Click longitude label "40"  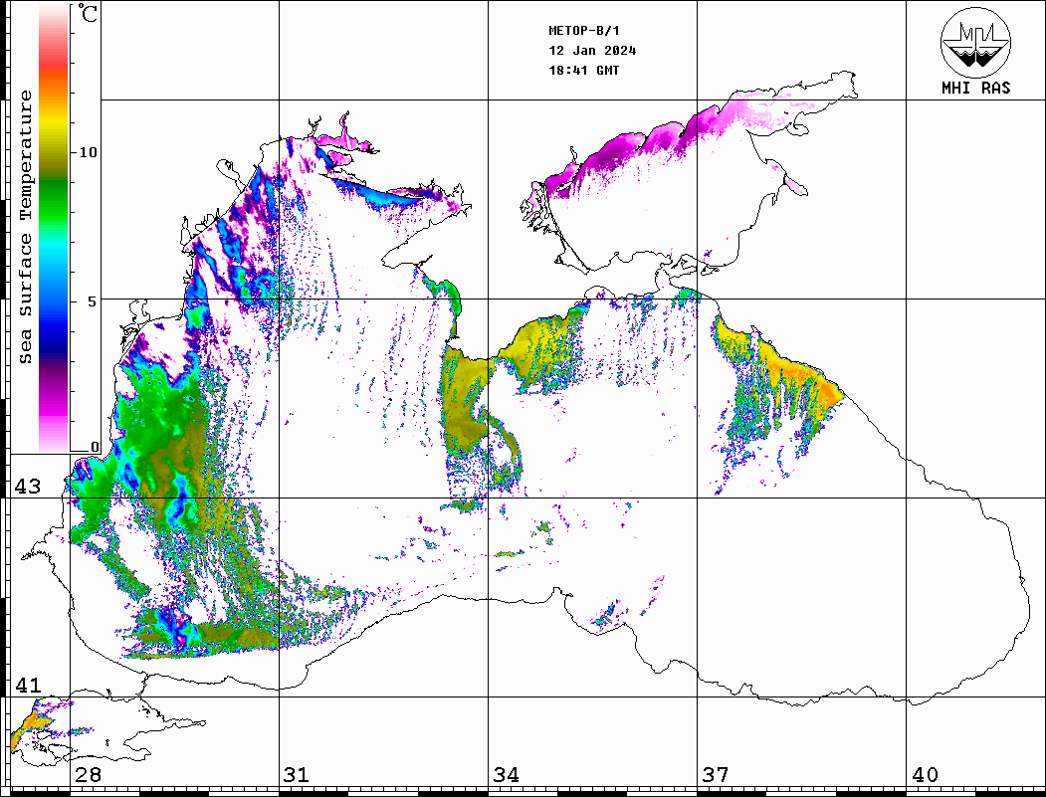pyautogui.click(x=925, y=775)
